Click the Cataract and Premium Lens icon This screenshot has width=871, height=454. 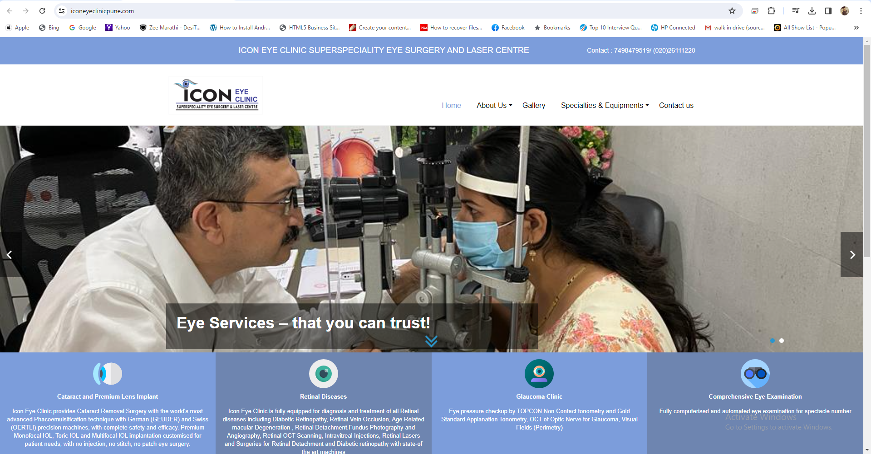tap(108, 374)
